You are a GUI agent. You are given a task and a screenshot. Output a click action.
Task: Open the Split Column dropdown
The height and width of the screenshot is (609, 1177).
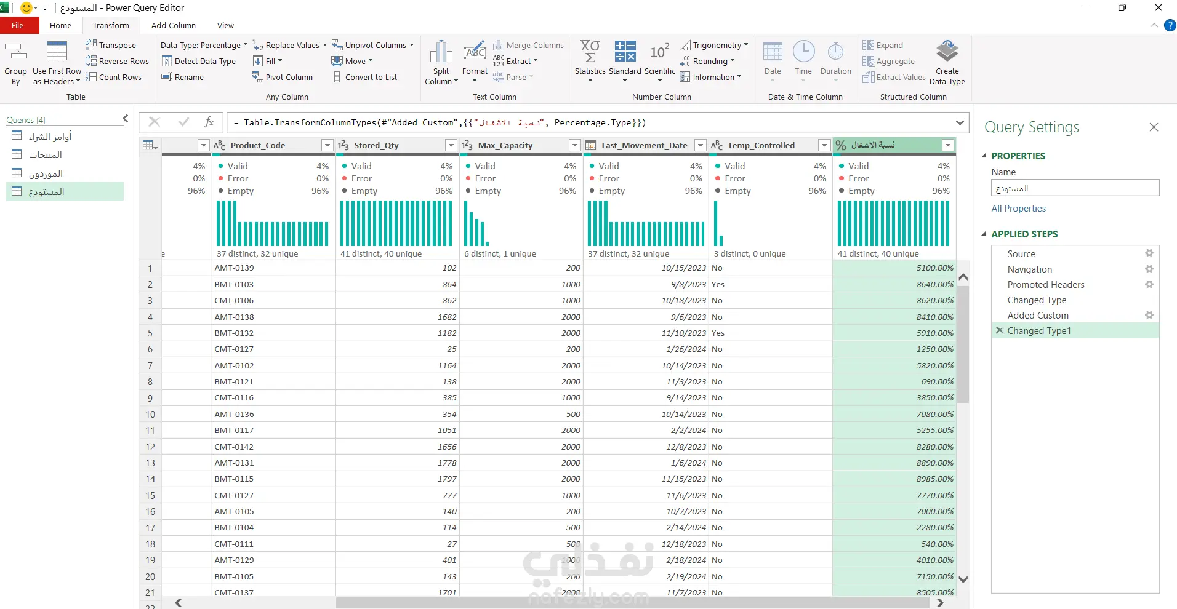tap(441, 63)
